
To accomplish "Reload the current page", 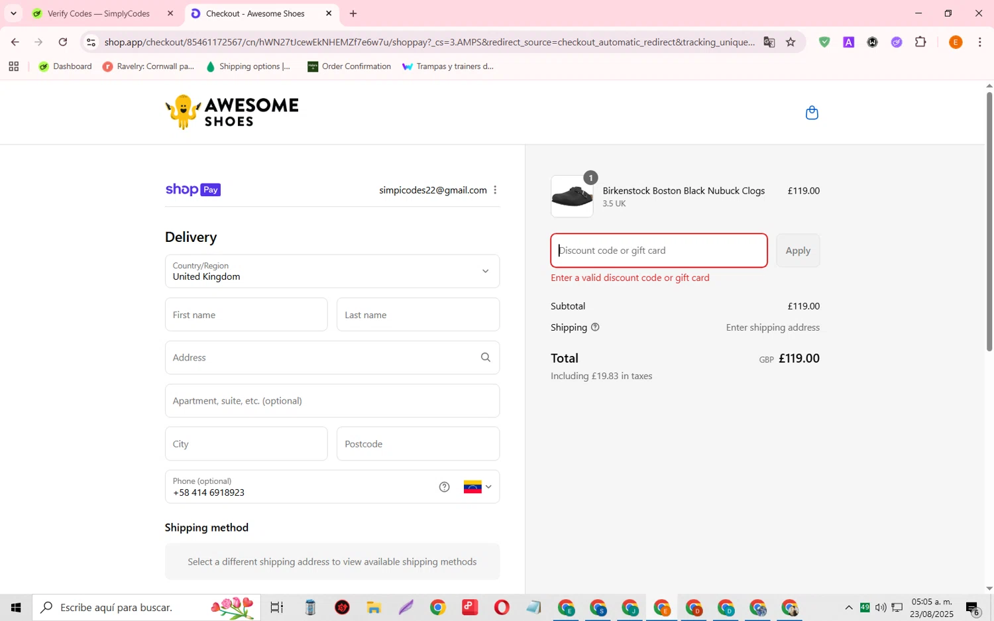I will tap(63, 42).
